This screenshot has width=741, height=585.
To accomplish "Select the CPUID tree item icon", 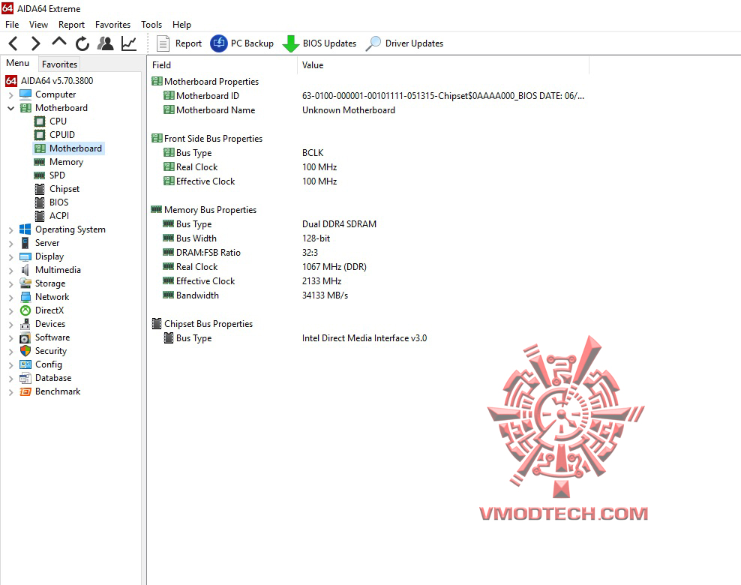I will point(40,135).
